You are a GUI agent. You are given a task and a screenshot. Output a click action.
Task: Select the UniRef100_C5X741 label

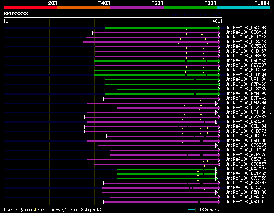point(246,160)
